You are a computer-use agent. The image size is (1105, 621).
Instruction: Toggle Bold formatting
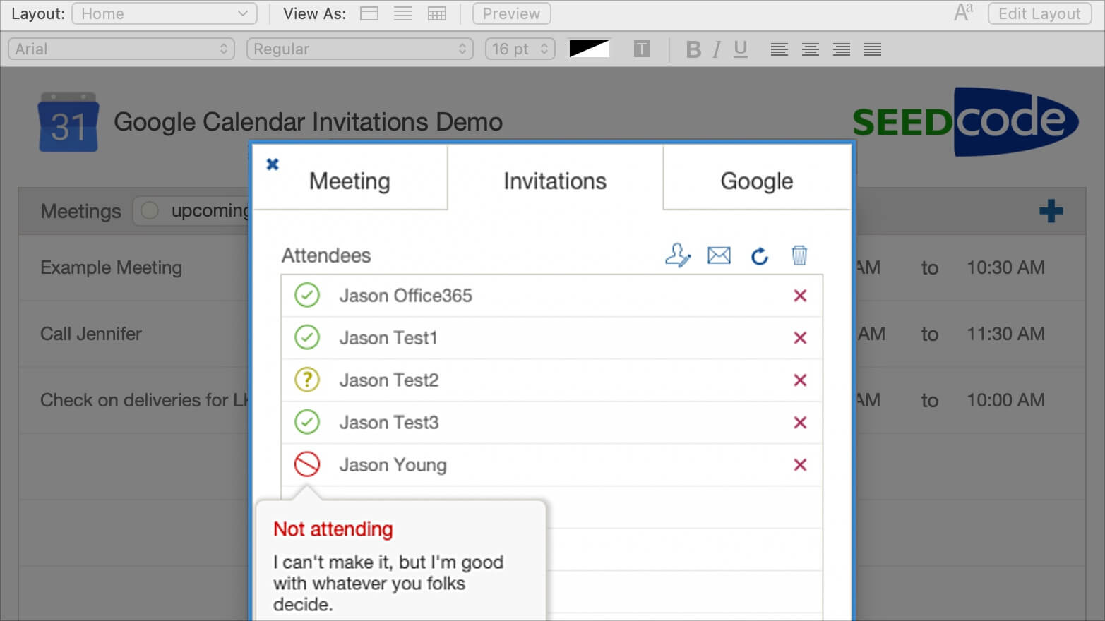click(x=693, y=49)
